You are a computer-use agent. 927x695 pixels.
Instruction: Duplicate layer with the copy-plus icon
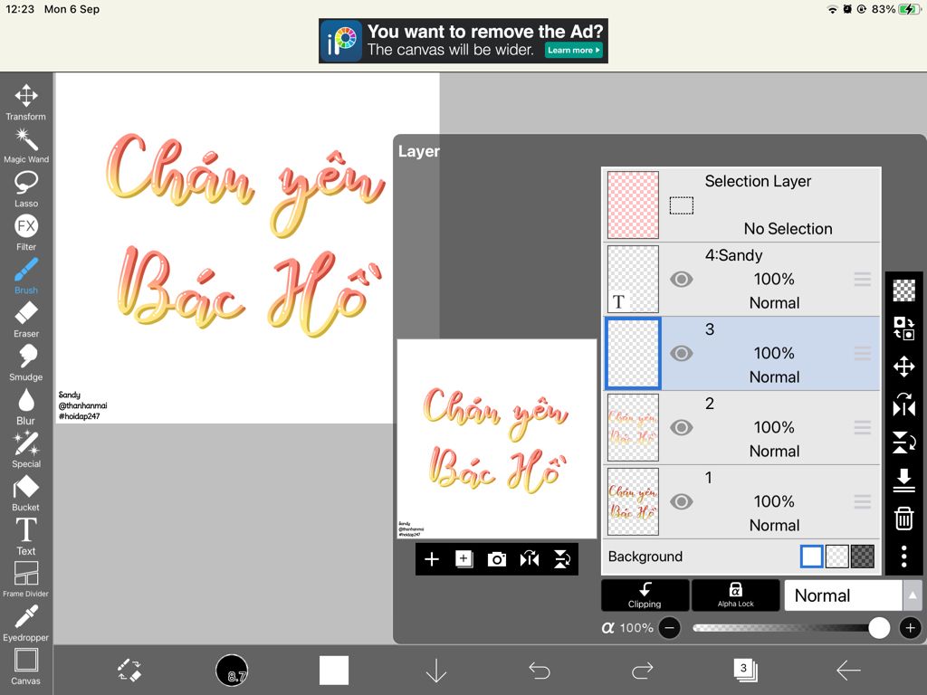[464, 559]
